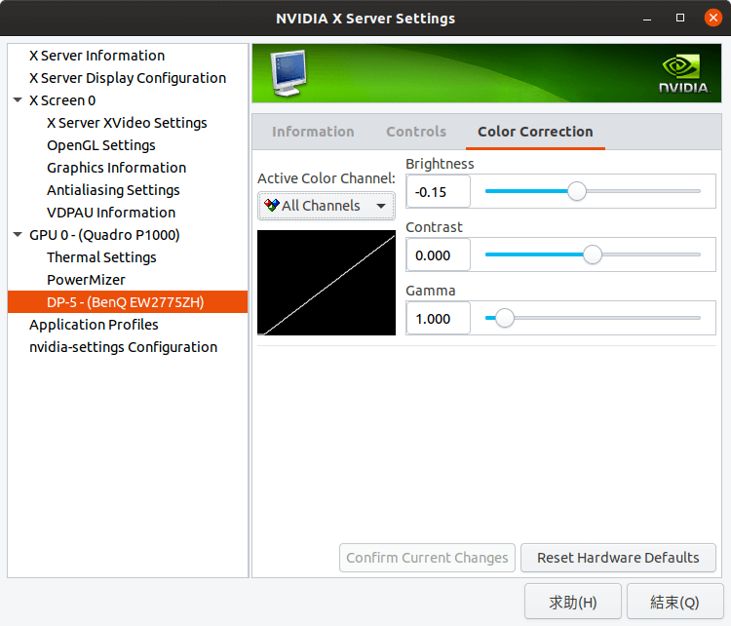Screen dimensions: 731x626
Task: Click the Gamma slider handle
Action: coord(505,318)
